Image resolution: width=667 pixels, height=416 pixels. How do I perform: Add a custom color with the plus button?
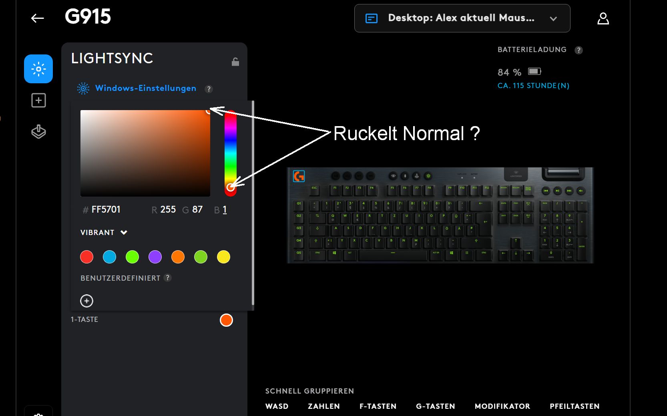(x=86, y=301)
